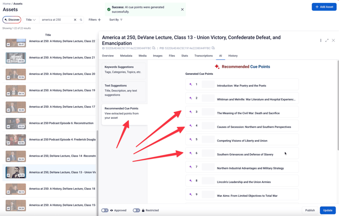339x216 pixels.
Task: Select cue 'Causes of Secession' text
Action: pyautogui.click(x=254, y=127)
